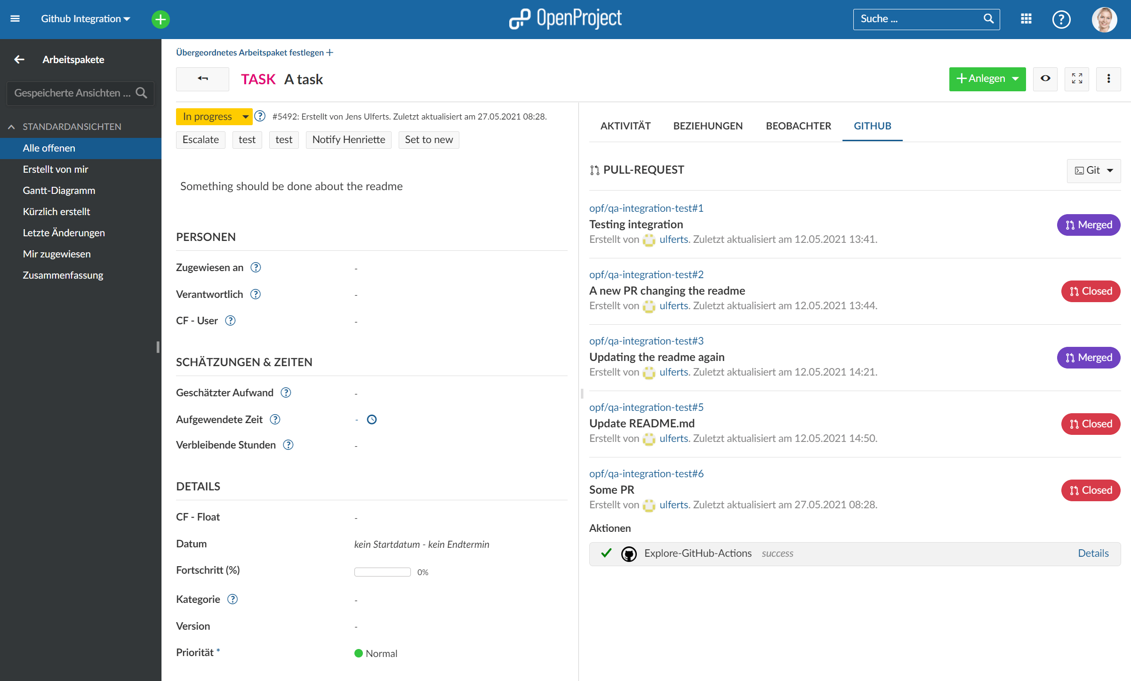Click the relationships icon for BEZIEHUNGEN

[x=708, y=126]
